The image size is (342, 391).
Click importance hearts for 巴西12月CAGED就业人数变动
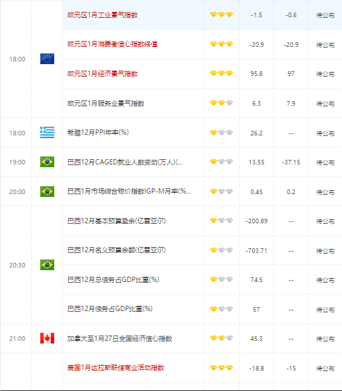click(x=221, y=162)
